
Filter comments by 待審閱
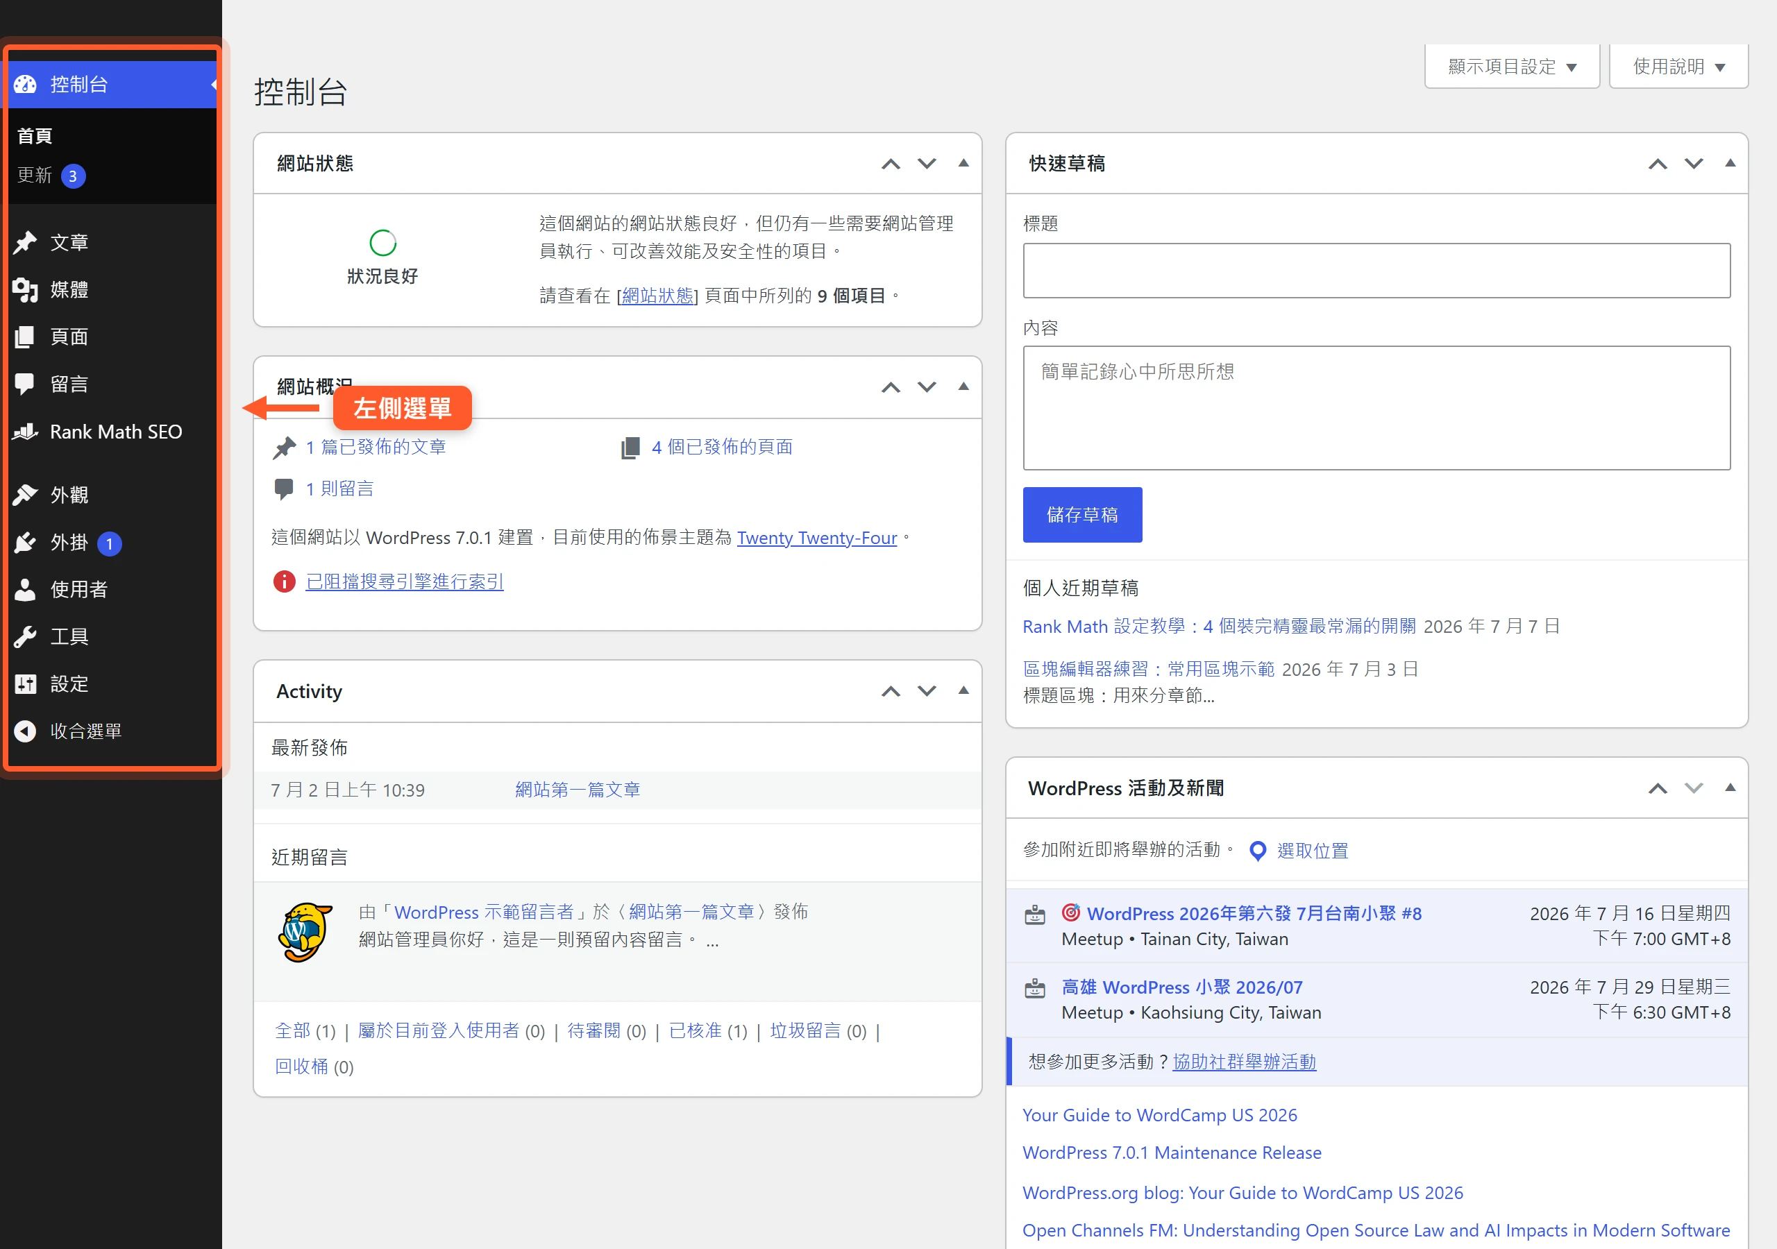click(593, 1031)
